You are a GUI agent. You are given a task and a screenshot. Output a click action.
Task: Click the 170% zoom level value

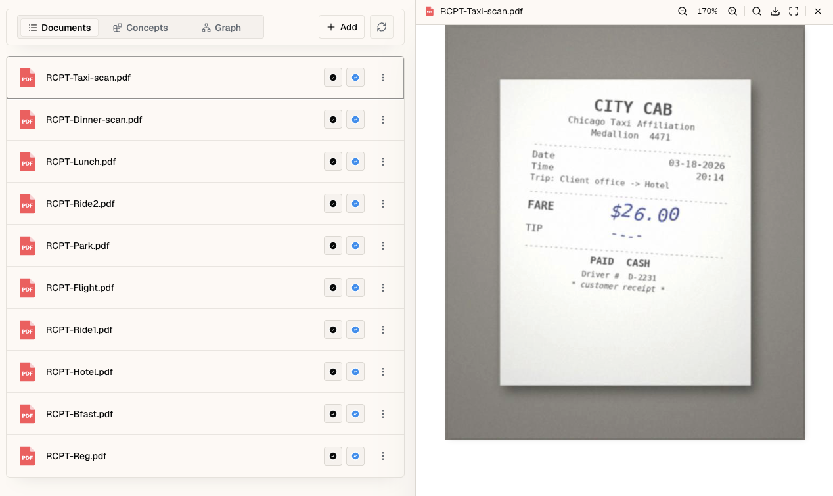click(708, 11)
